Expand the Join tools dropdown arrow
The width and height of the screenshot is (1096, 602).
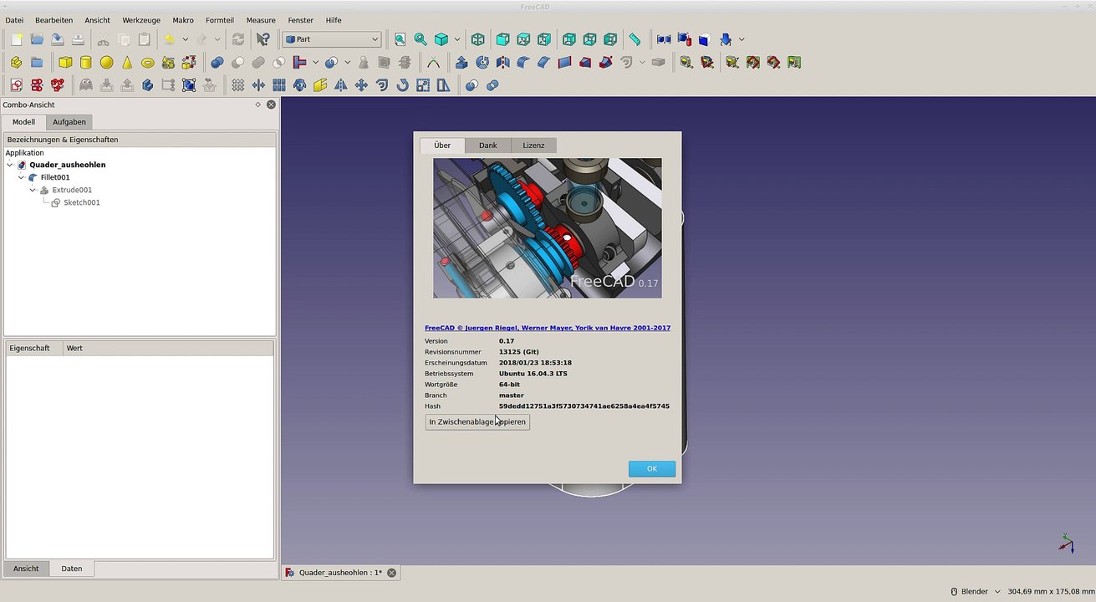click(x=315, y=62)
